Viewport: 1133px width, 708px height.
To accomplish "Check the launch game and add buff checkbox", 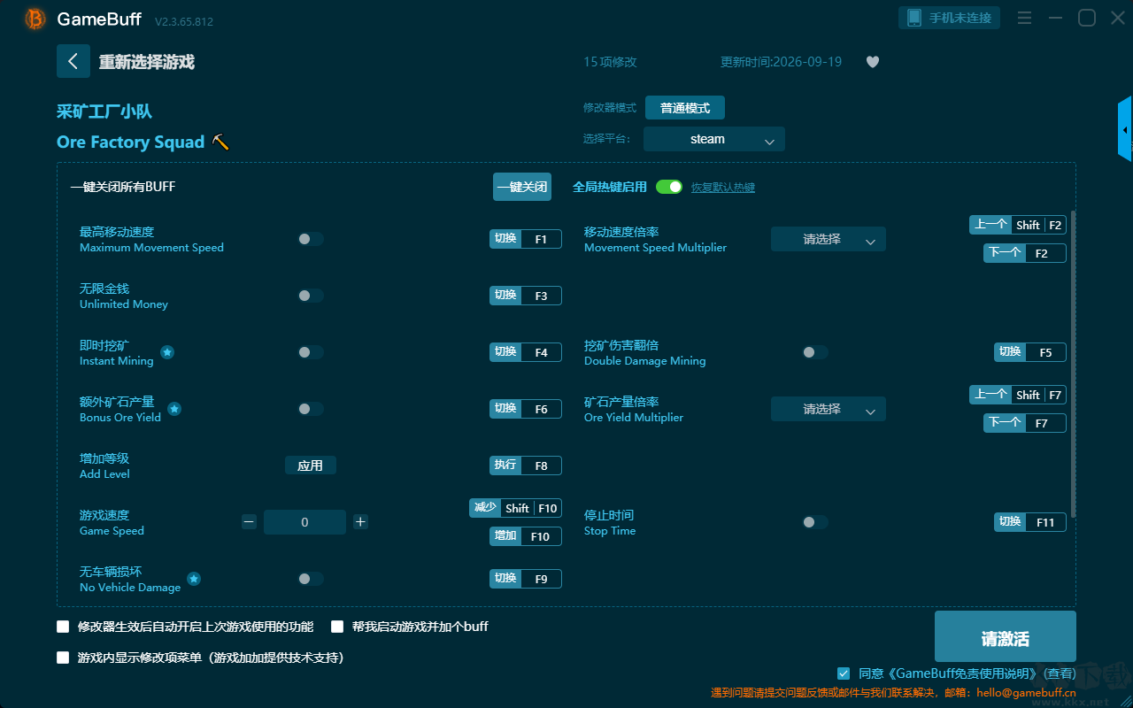I will click(x=337, y=627).
